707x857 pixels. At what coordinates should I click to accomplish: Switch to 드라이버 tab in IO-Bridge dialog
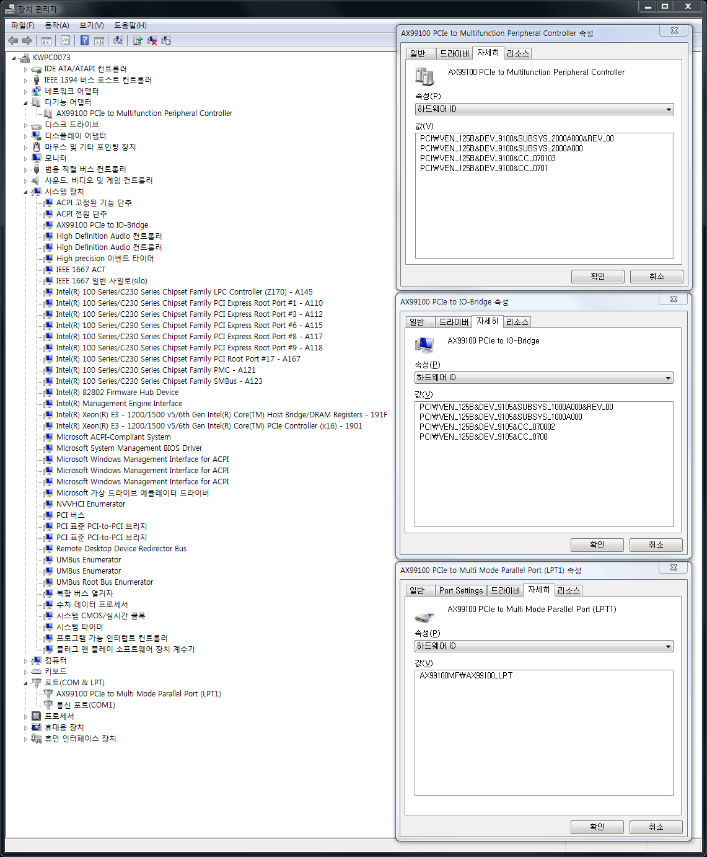tap(454, 322)
